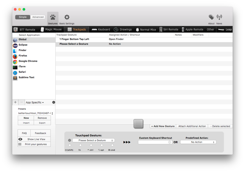Click the gear icon in Touchpad Gesture panel
This screenshot has height=172, width=245.
(69, 140)
